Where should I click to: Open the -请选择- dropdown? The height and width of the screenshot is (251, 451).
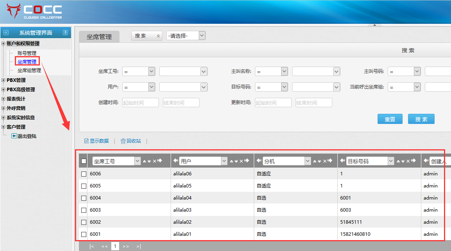coord(186,36)
